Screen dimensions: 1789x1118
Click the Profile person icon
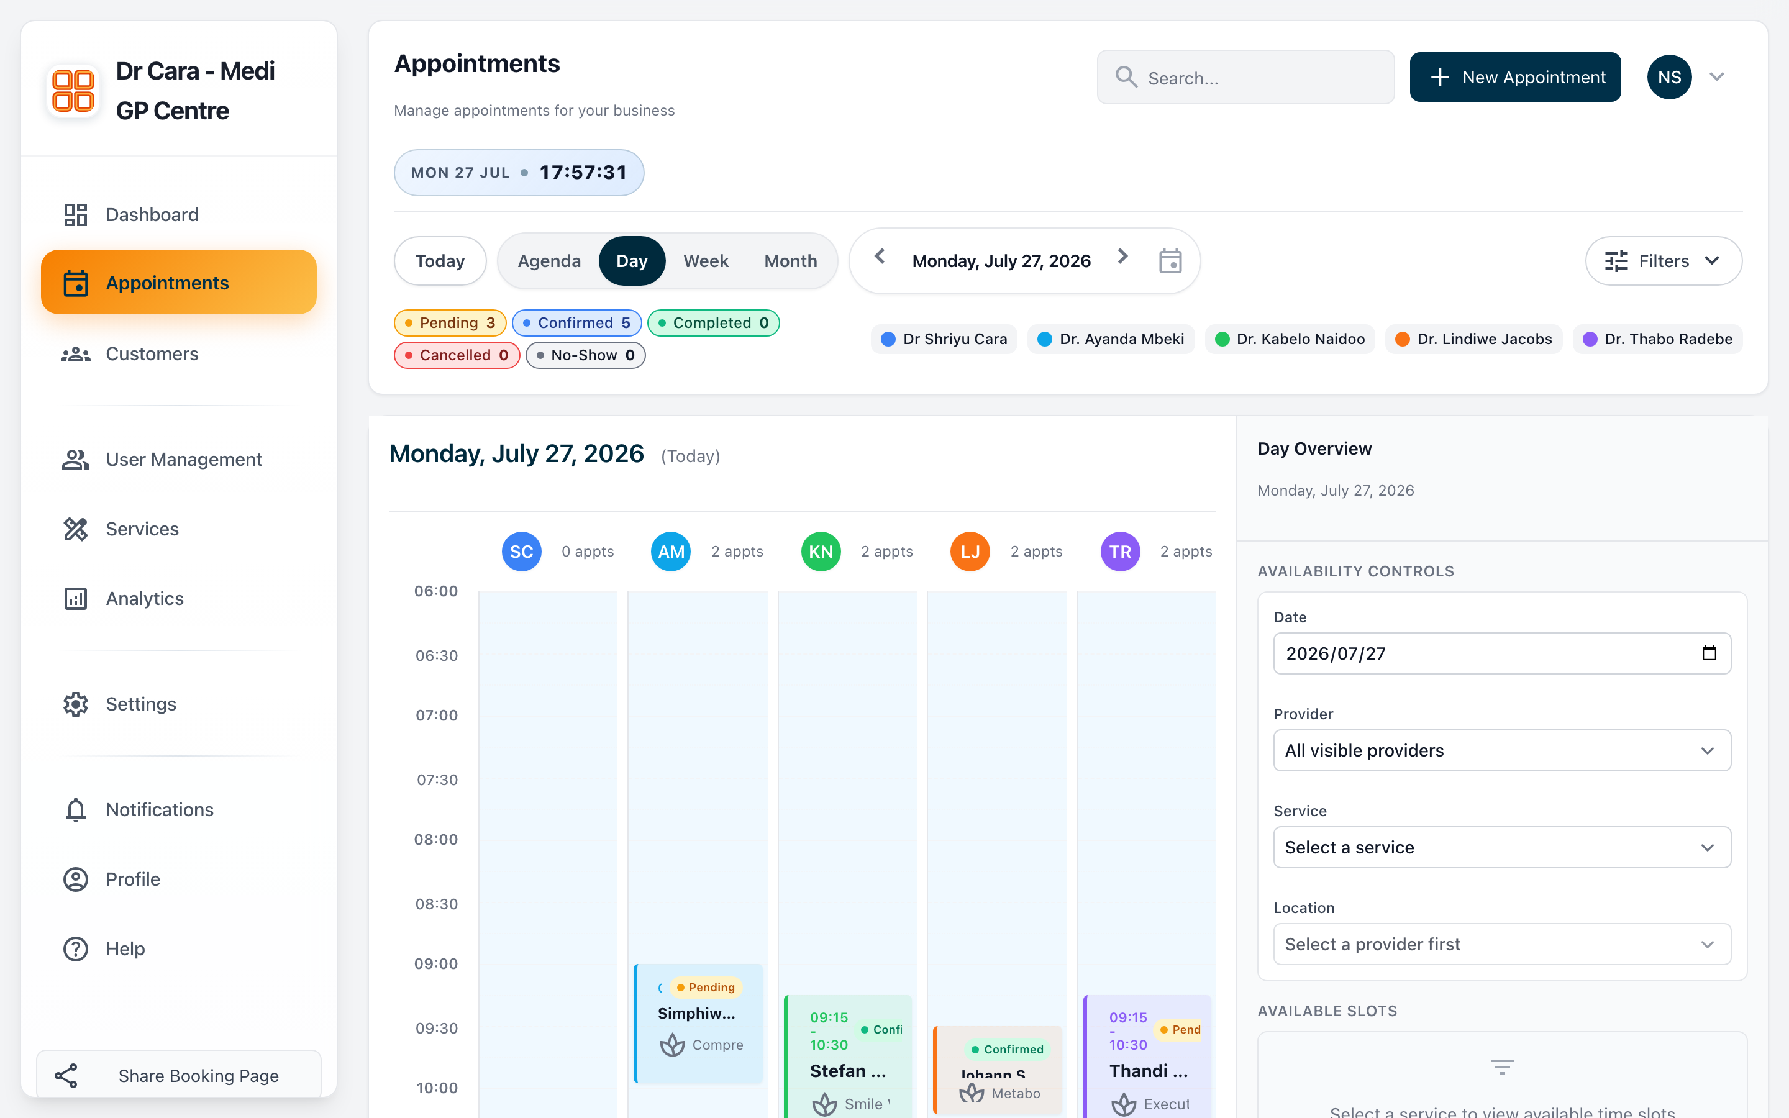[x=75, y=879]
